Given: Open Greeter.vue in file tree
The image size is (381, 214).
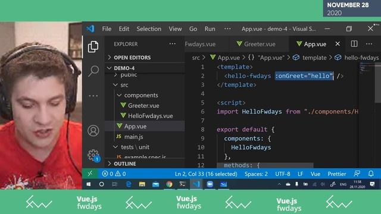Looking at the screenshot, I should click(x=143, y=106).
